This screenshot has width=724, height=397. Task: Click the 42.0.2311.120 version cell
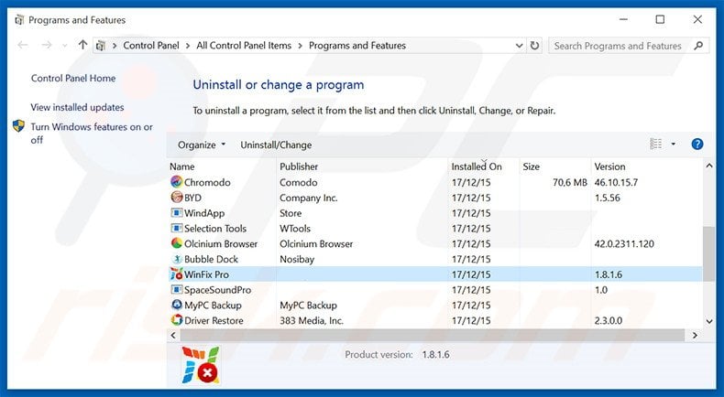click(x=624, y=244)
